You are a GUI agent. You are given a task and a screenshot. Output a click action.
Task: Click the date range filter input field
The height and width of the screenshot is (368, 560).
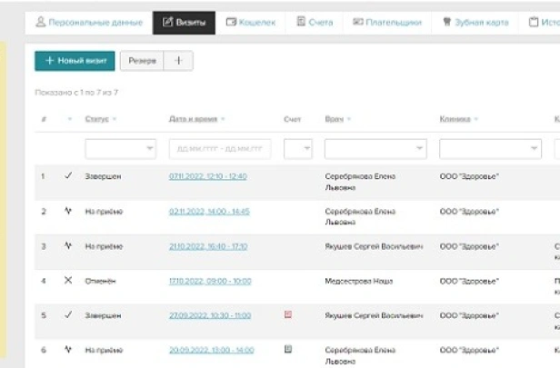tap(219, 148)
